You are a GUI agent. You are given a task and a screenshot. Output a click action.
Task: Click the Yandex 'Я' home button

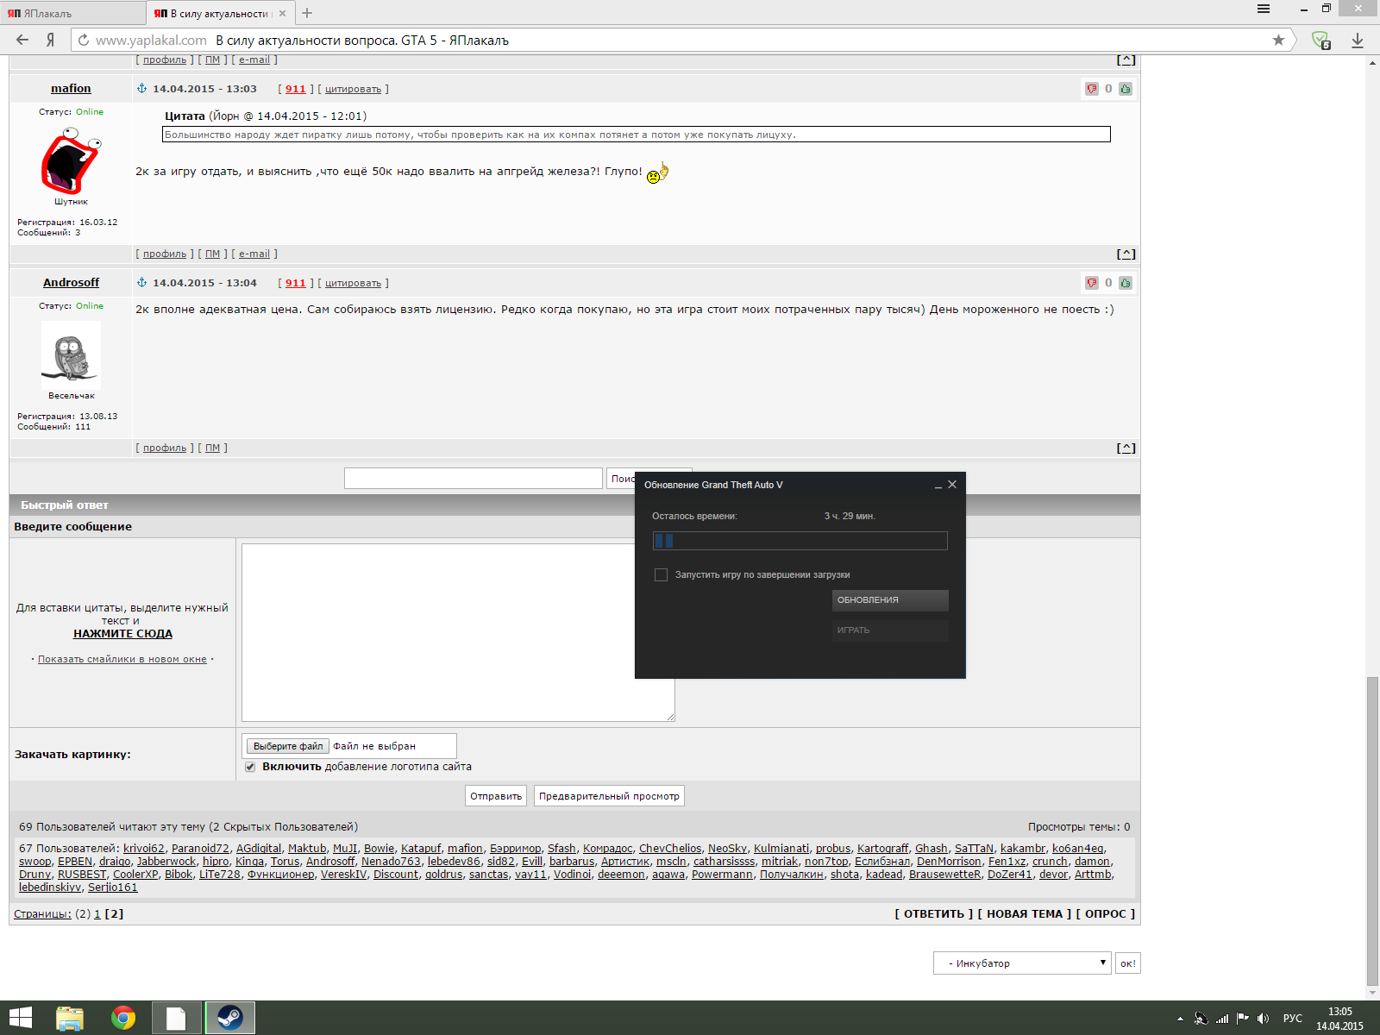pos(50,40)
